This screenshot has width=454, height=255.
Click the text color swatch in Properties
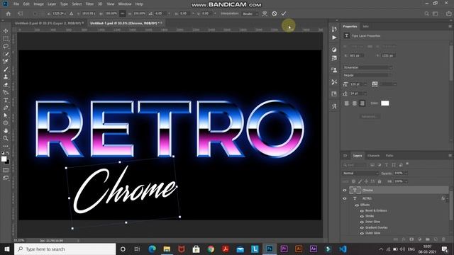(384, 103)
